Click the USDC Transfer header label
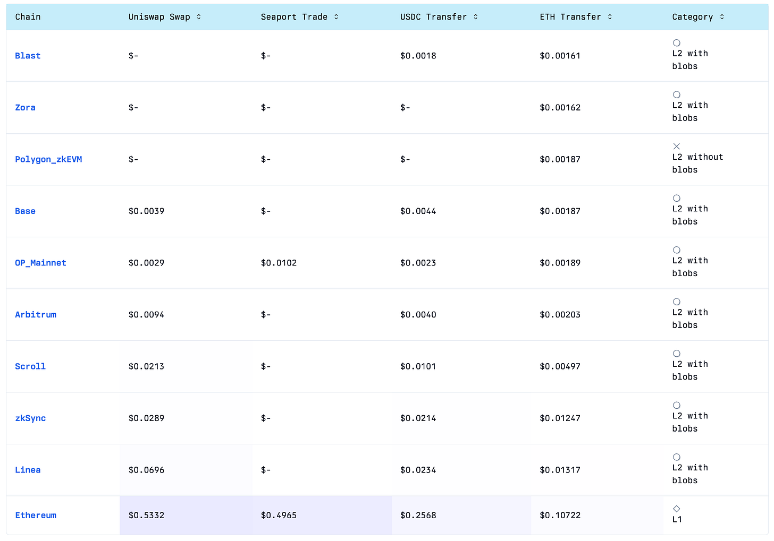 pos(433,17)
